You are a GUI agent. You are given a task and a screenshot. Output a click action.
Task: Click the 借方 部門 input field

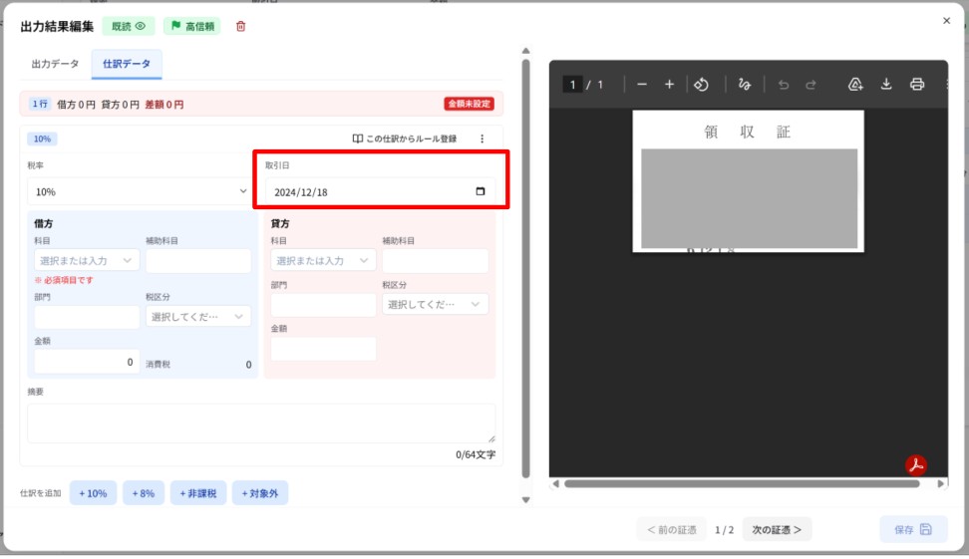point(87,317)
